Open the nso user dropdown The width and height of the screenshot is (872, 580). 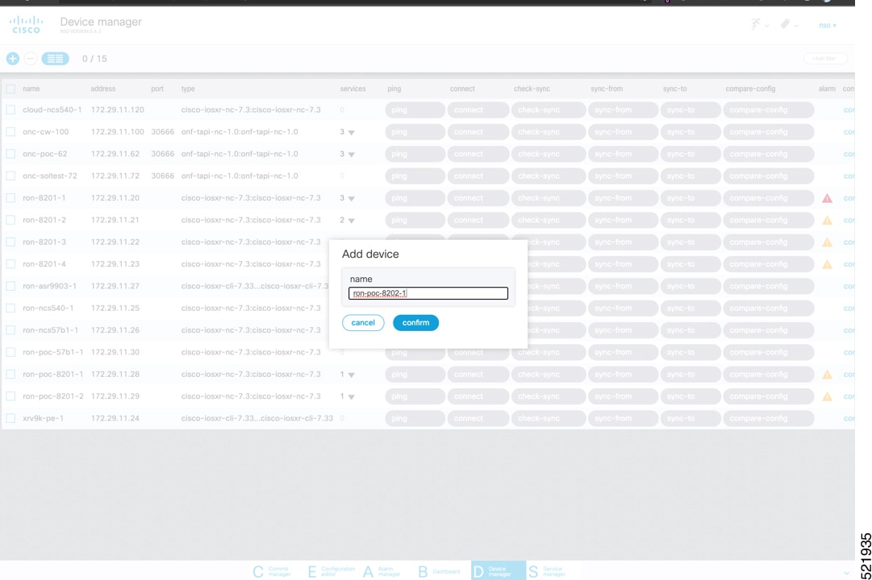click(x=827, y=25)
